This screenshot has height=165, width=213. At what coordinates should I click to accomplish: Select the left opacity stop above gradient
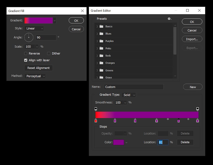pos(96,109)
